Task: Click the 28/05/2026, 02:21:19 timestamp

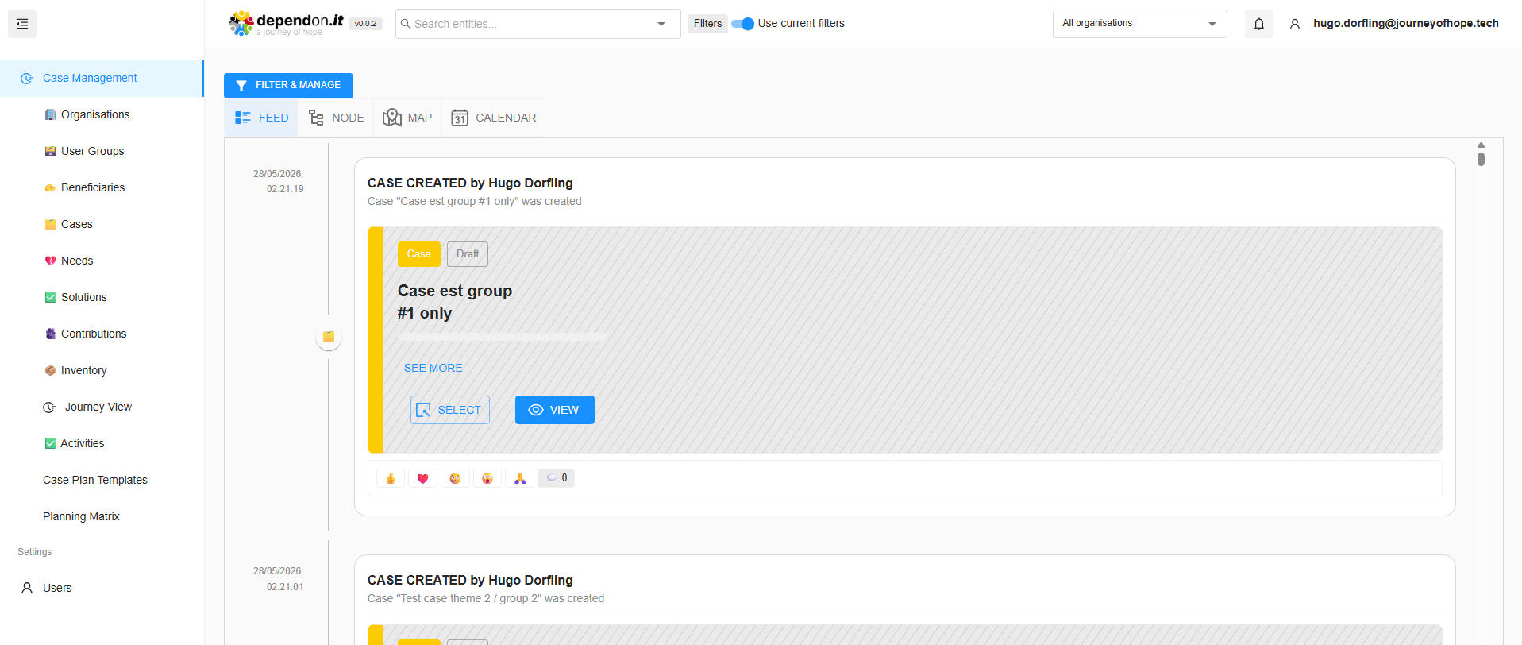Action: pos(279,181)
